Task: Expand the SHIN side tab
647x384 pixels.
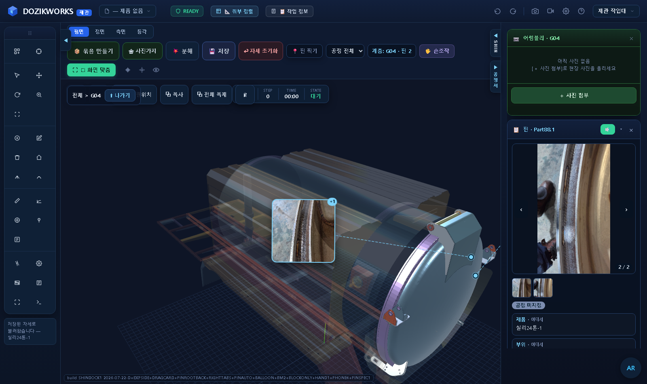Action: click(x=495, y=44)
